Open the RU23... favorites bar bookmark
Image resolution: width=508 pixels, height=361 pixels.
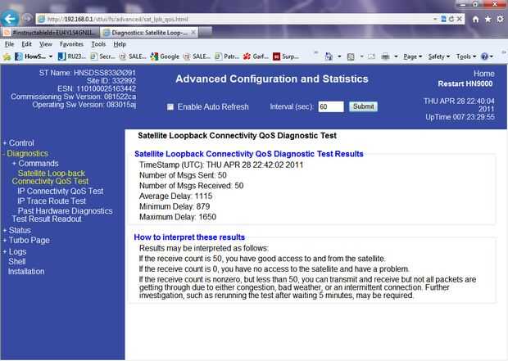[72, 56]
